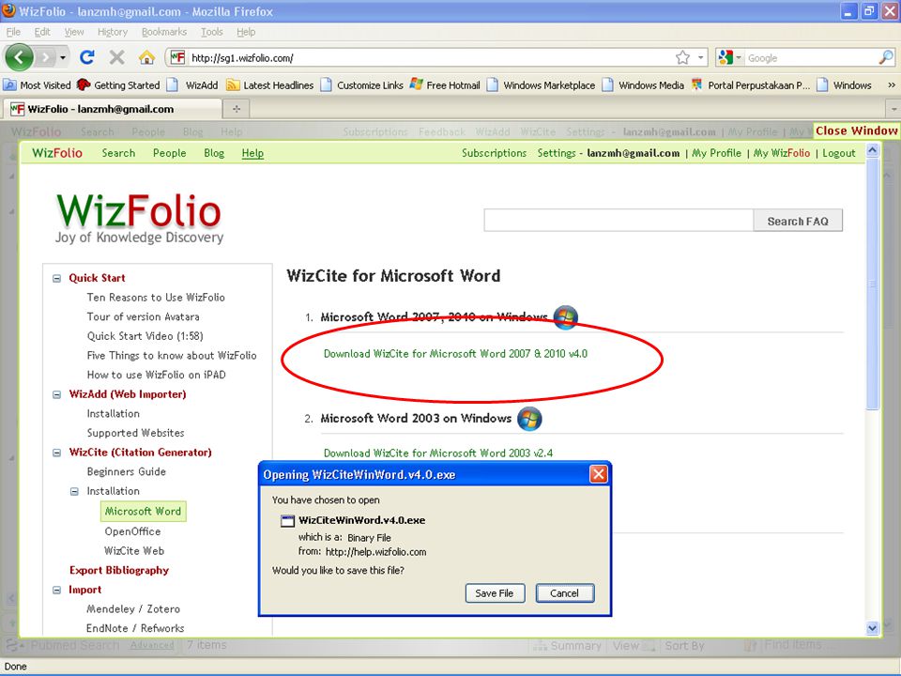Image resolution: width=901 pixels, height=676 pixels.
Task: Click Save File in the download dialog
Action: click(495, 593)
